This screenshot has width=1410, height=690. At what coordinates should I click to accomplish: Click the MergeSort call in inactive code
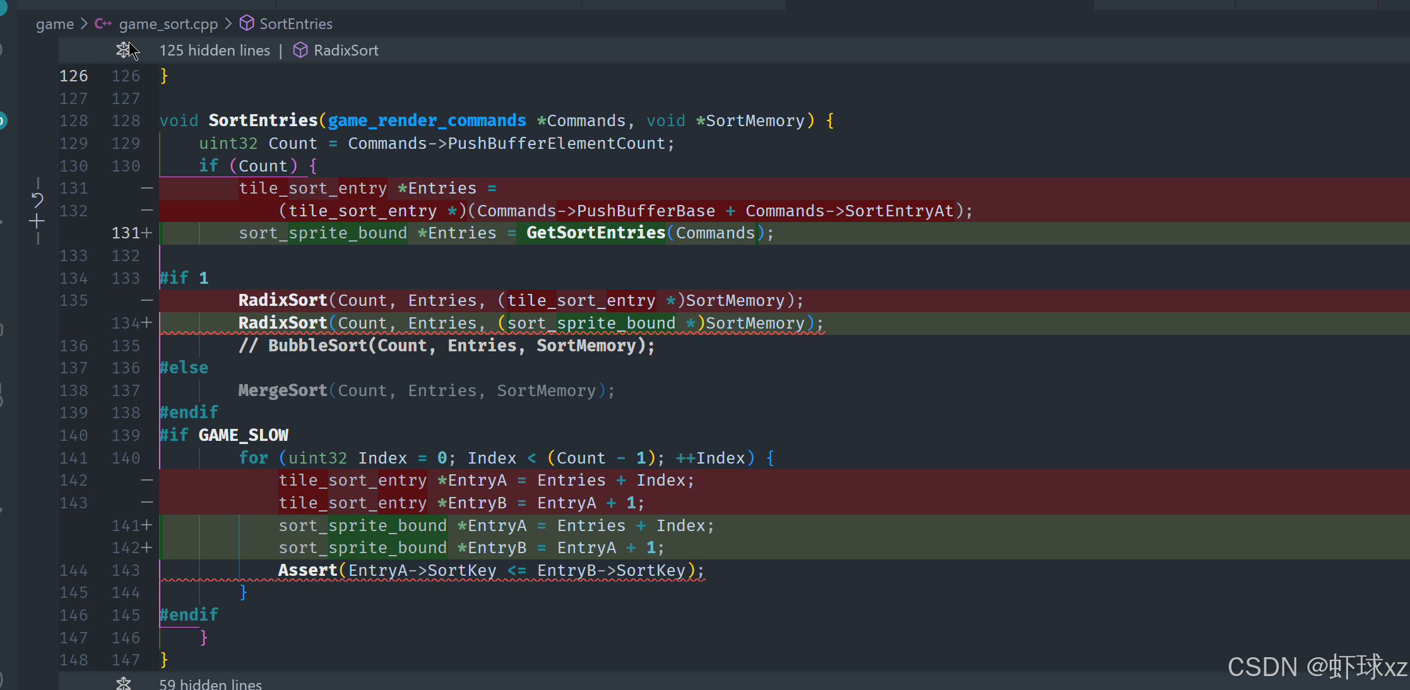coord(282,390)
